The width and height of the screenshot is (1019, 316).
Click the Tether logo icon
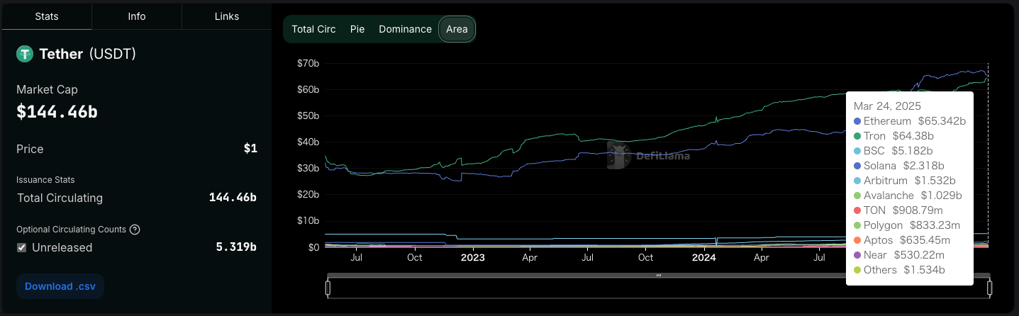pyautogui.click(x=26, y=54)
